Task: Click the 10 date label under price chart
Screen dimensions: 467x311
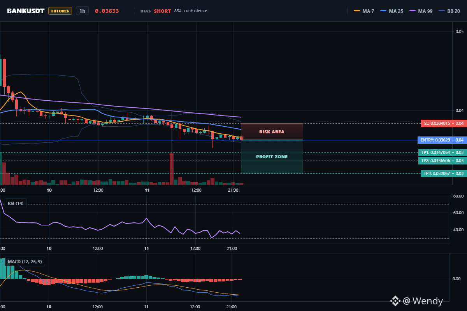Action: coord(49,190)
